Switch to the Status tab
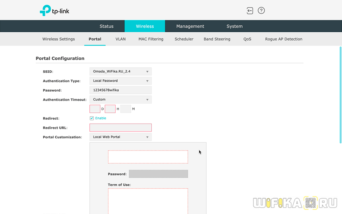342x214 pixels. coord(107,26)
